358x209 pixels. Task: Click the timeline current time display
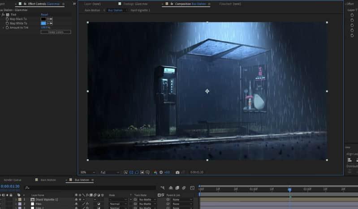coord(10,187)
